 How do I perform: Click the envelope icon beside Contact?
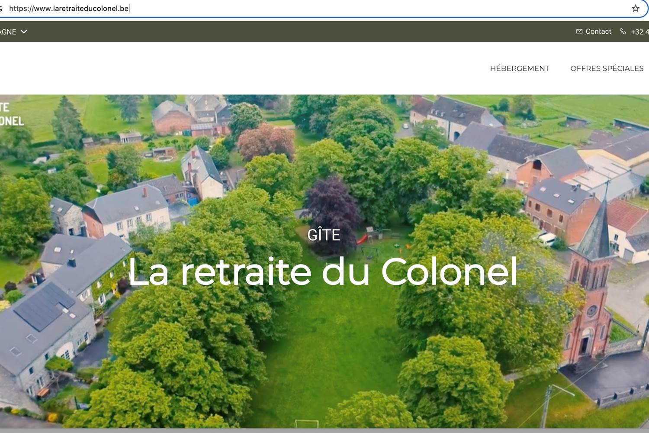579,31
